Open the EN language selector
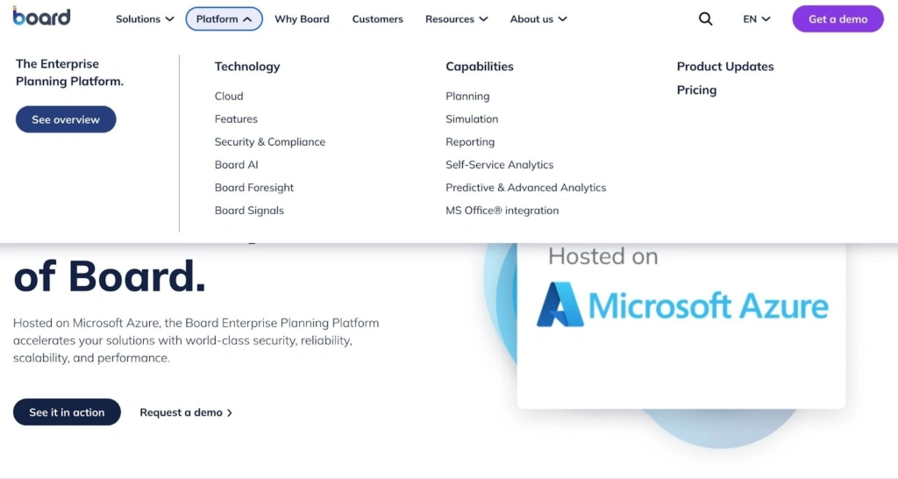The height and width of the screenshot is (479, 898). [756, 19]
